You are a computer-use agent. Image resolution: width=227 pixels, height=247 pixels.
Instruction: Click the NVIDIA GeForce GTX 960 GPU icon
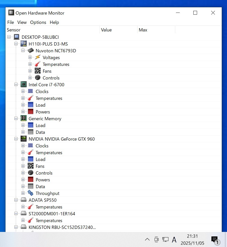[24, 139]
